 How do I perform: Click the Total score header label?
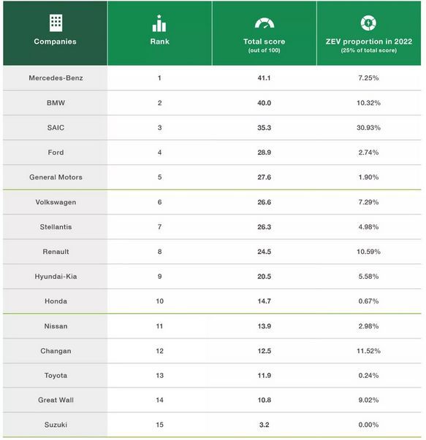pos(264,42)
